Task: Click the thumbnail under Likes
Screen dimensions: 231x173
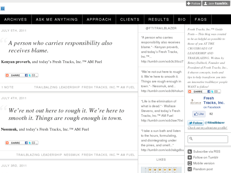Action: pyautogui.click(x=161, y=170)
